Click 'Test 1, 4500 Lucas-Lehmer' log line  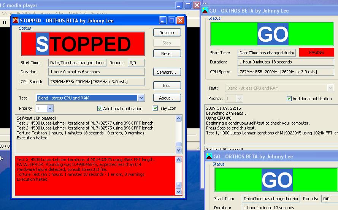tap(86, 123)
